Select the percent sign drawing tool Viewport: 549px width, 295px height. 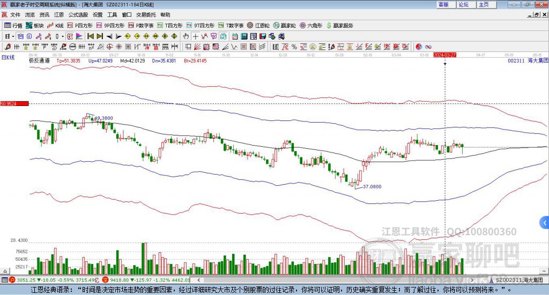click(294, 47)
